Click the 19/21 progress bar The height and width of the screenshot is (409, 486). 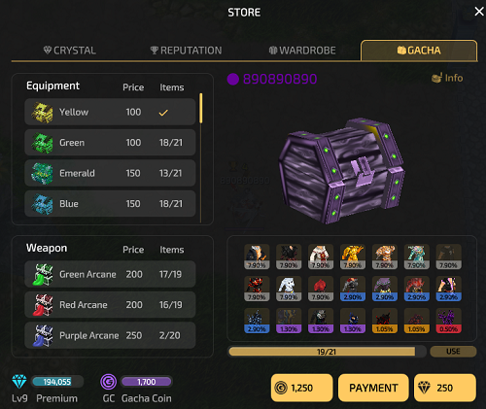[327, 352]
